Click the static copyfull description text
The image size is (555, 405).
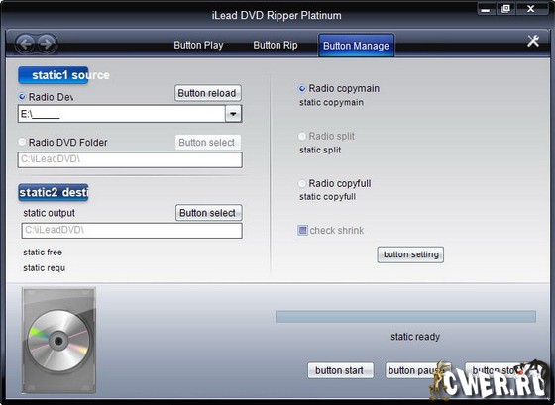[x=327, y=197]
